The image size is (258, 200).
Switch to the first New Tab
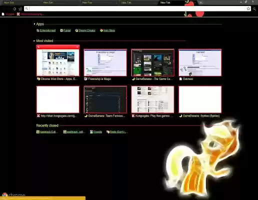[x=9, y=2]
